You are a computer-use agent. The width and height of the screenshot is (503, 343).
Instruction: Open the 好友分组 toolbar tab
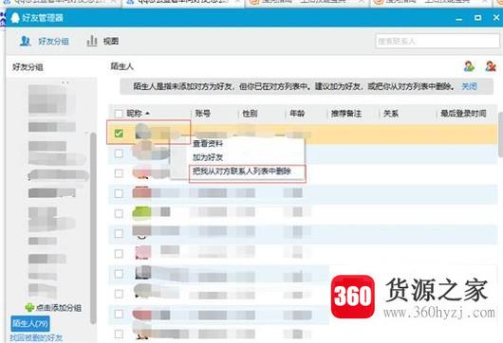[x=44, y=41]
